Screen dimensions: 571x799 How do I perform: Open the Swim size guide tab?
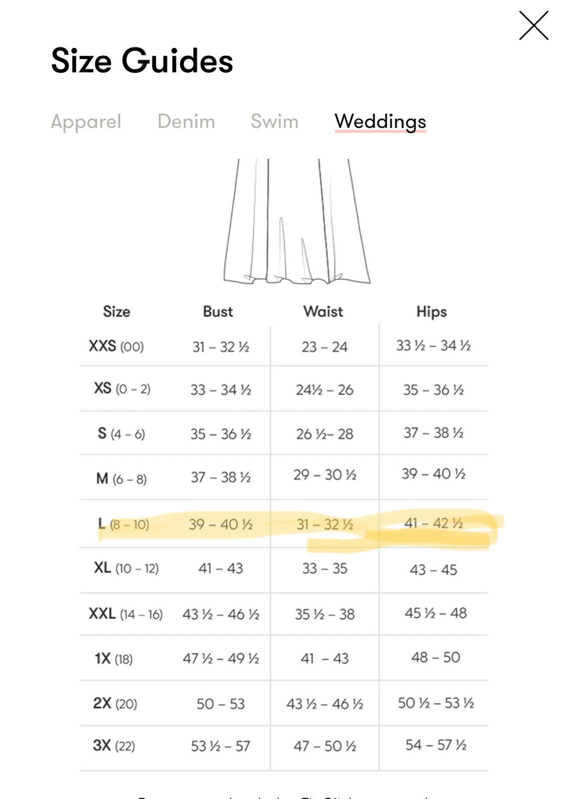pos(275,121)
